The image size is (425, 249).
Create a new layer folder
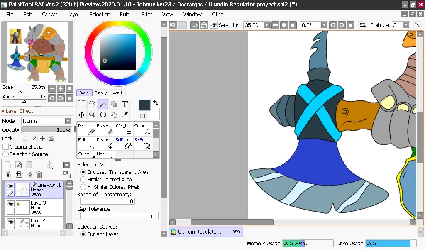pos(29,165)
